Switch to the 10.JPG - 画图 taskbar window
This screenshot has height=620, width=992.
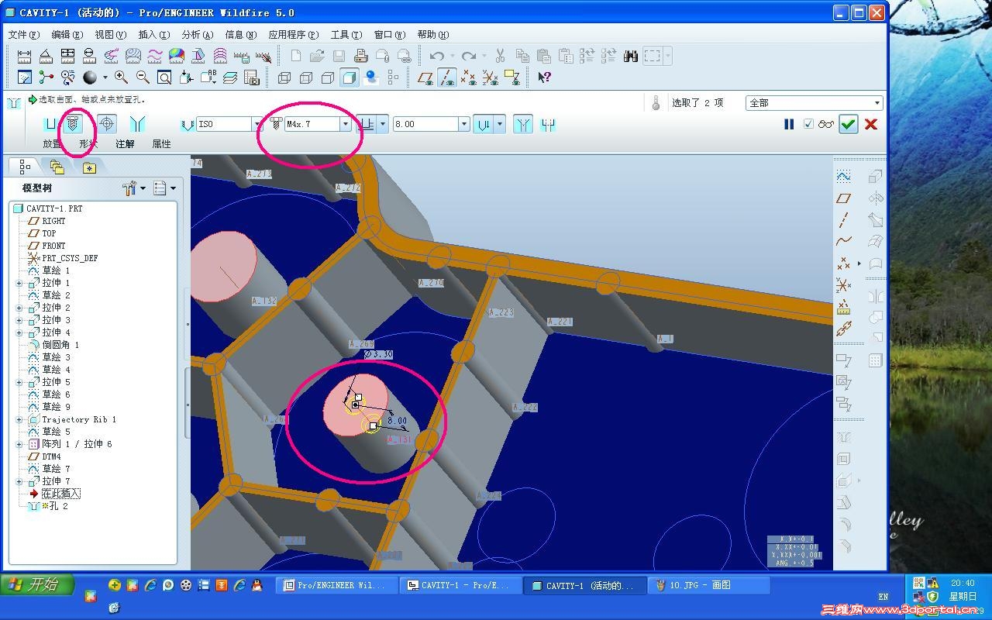pos(708,585)
